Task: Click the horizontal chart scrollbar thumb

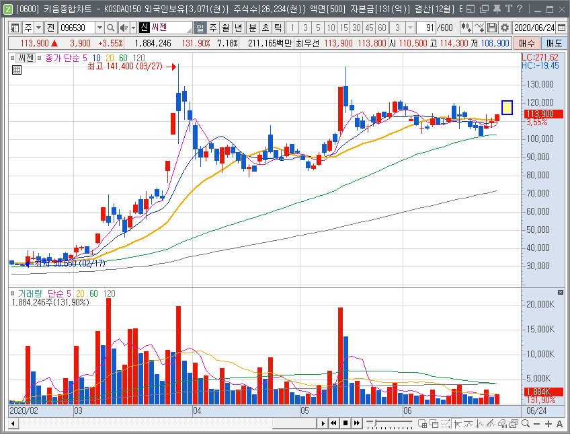Action: [x=294, y=423]
